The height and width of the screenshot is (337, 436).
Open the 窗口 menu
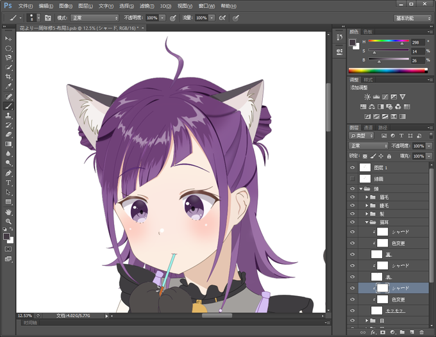(x=206, y=6)
